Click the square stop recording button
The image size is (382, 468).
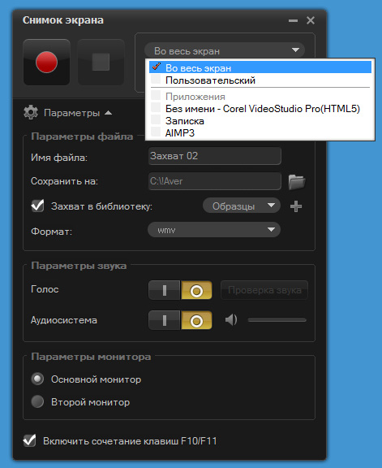[101, 62]
